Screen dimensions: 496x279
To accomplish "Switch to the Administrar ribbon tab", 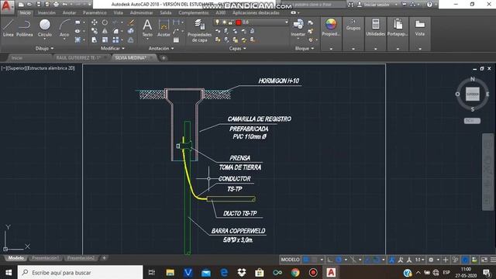I will tap(141, 12).
